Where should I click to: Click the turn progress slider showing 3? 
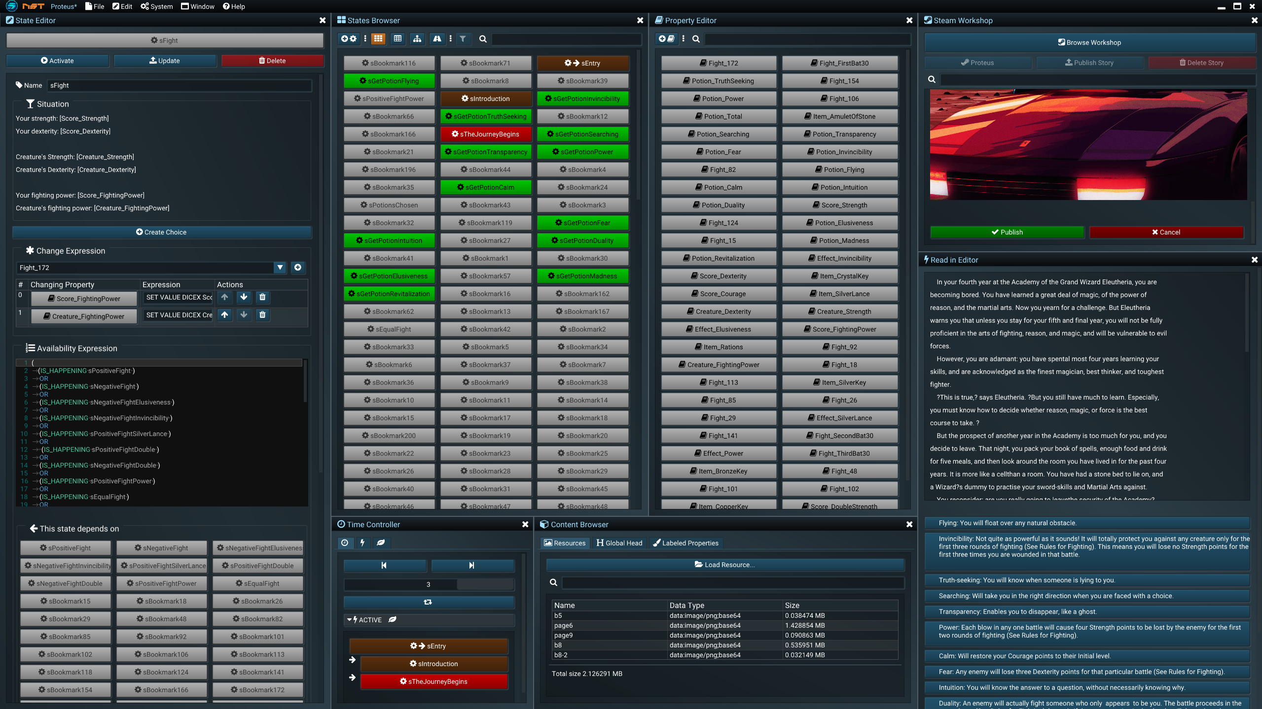pyautogui.click(x=429, y=584)
